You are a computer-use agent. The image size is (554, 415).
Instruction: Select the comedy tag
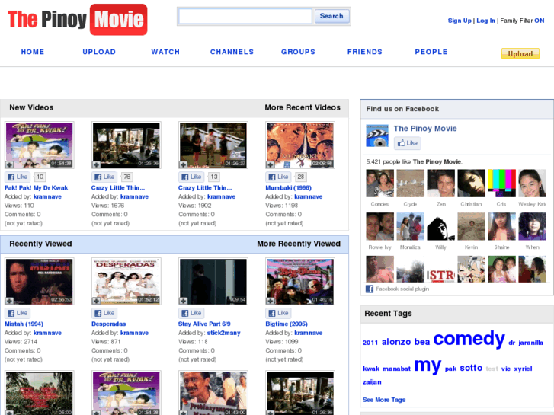(x=469, y=339)
